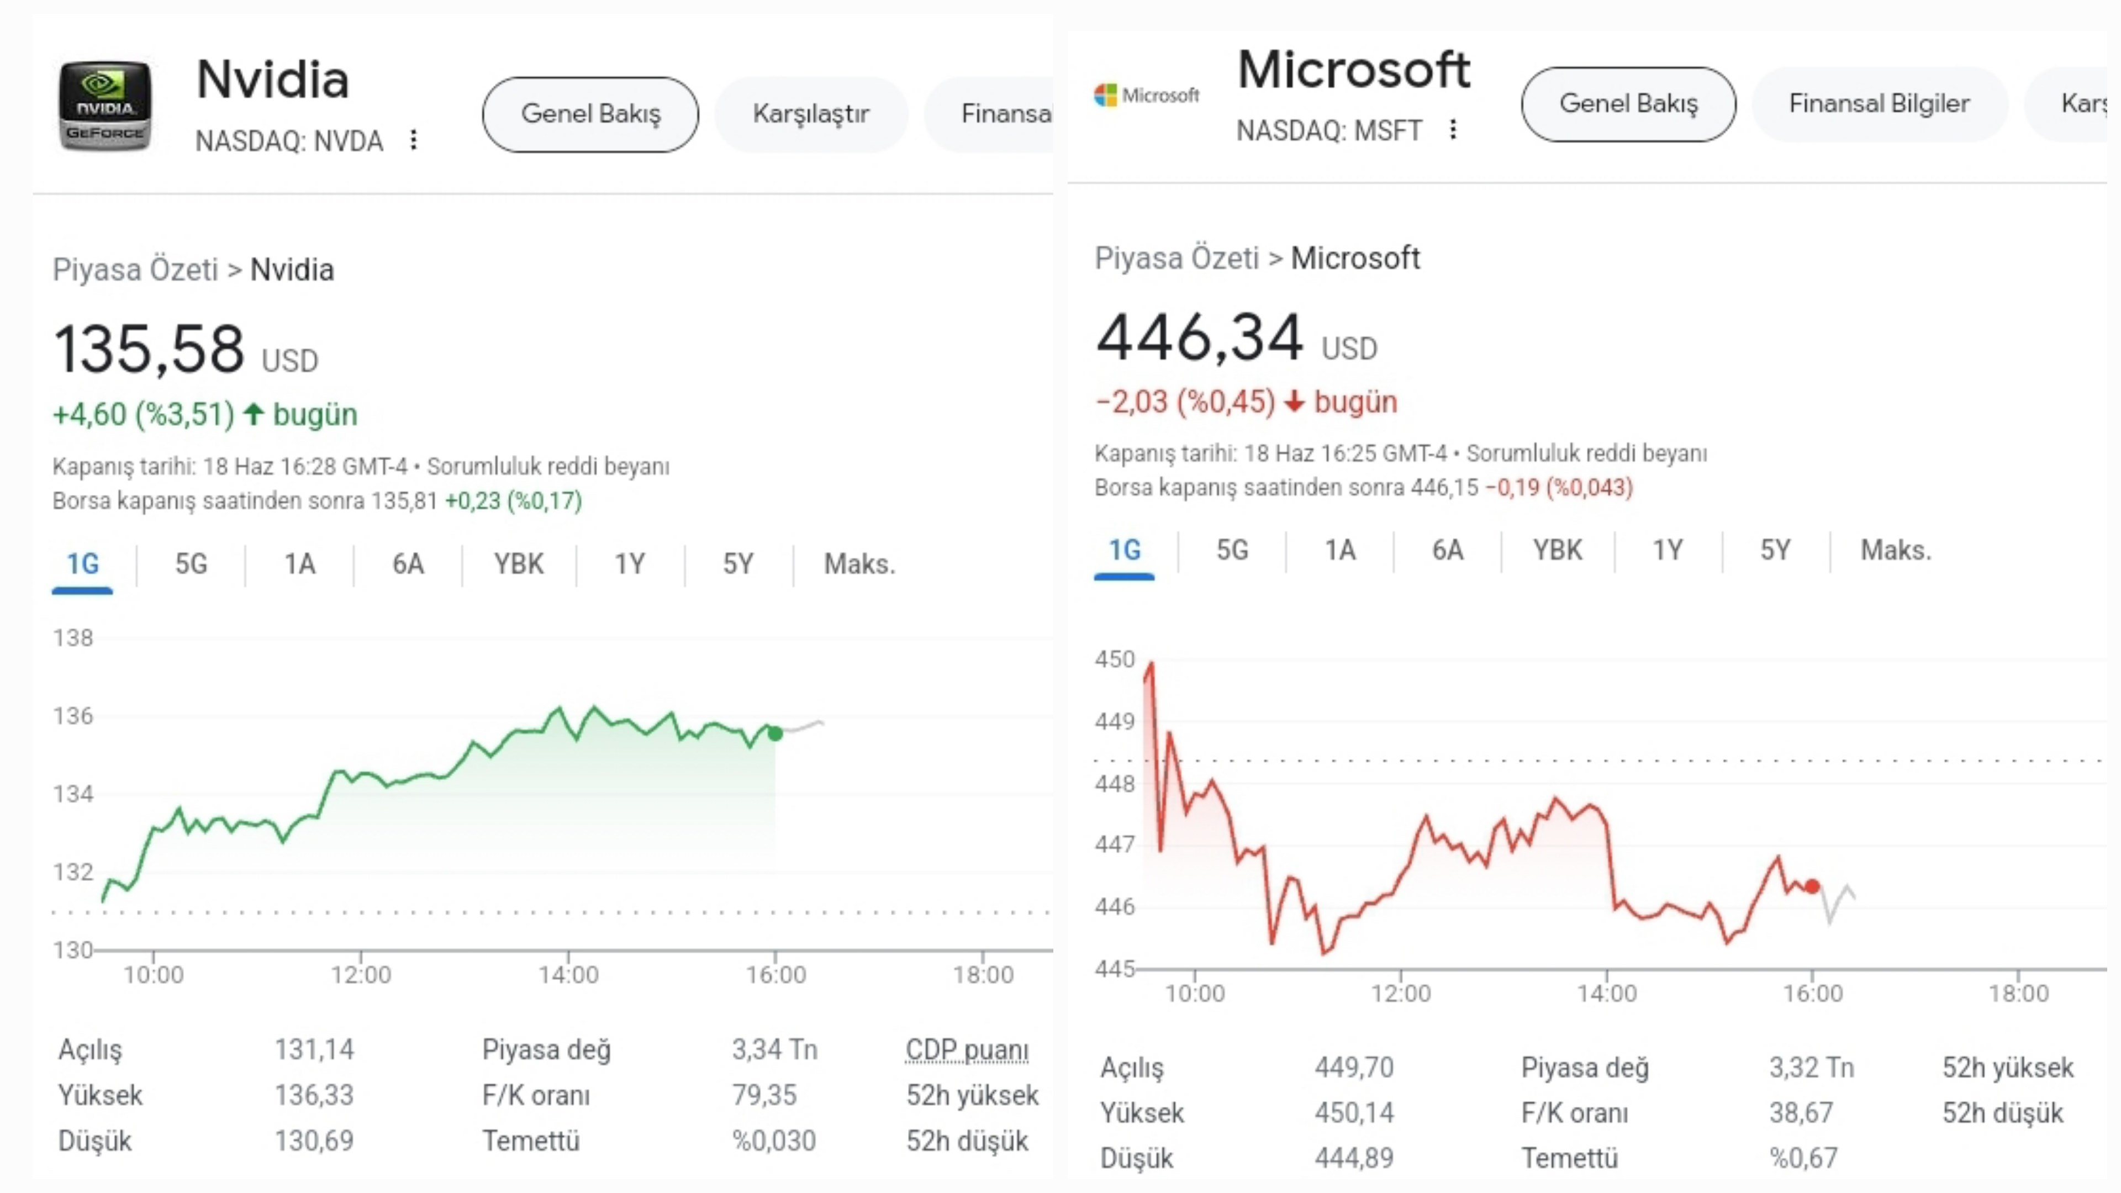Select Genel Bakış in the Nvidia panel

tap(590, 114)
